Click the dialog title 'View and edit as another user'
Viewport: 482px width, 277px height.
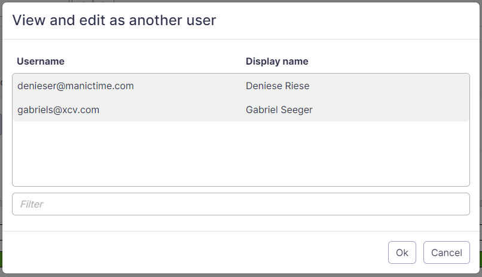114,20
